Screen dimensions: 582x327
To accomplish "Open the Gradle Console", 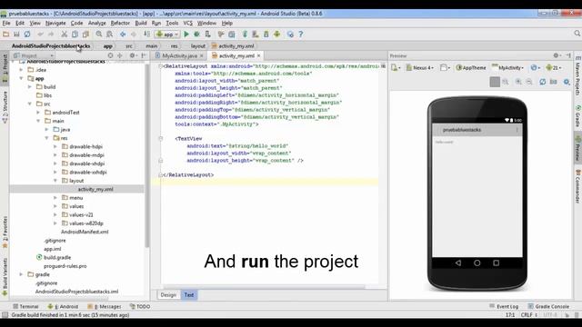I will pos(548,307).
